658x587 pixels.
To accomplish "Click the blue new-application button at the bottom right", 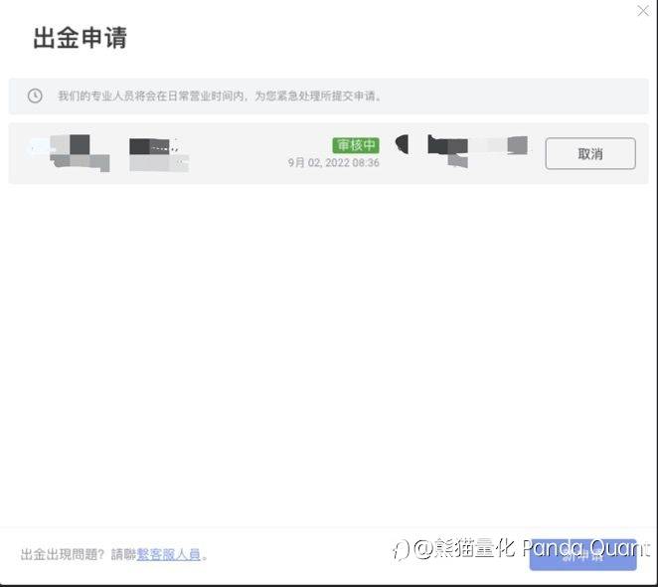I will click(582, 554).
